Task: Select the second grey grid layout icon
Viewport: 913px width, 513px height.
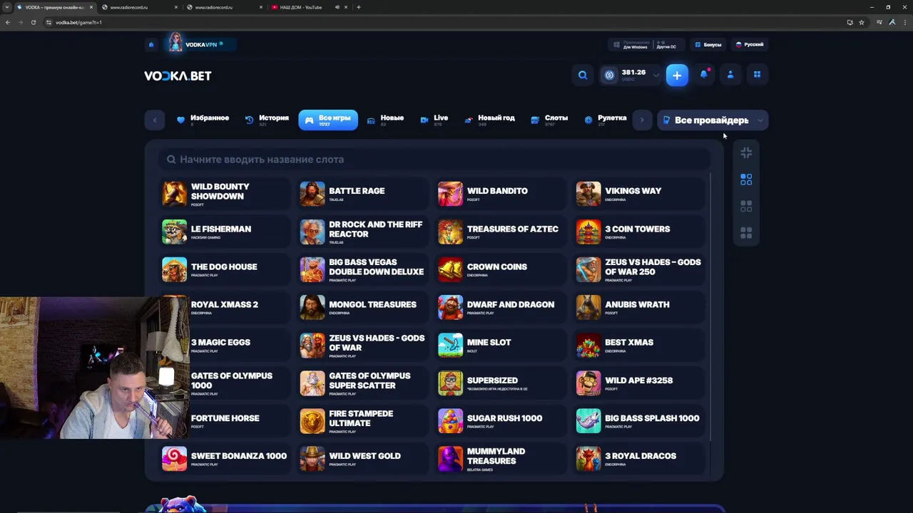Action: tap(746, 206)
